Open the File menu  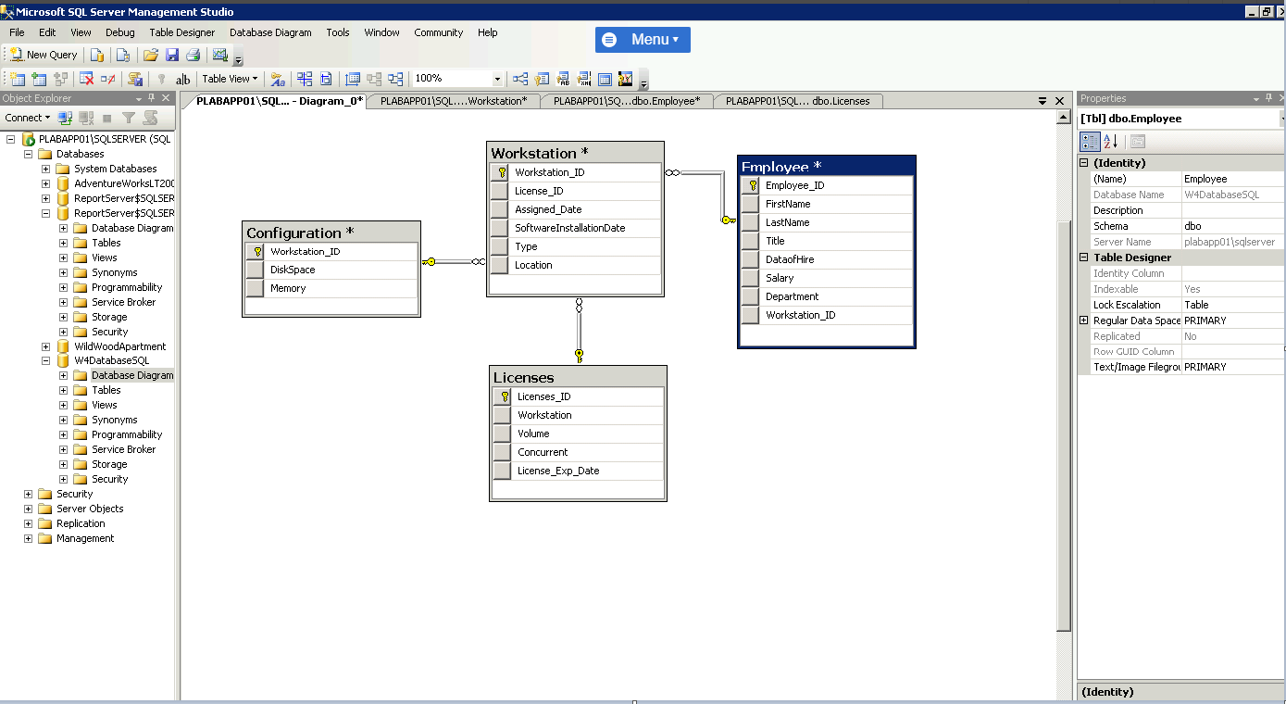(17, 32)
